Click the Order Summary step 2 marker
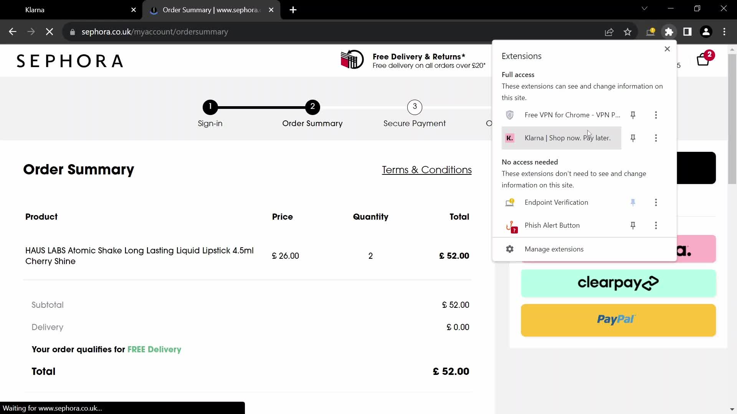This screenshot has width=737, height=414. (312, 107)
